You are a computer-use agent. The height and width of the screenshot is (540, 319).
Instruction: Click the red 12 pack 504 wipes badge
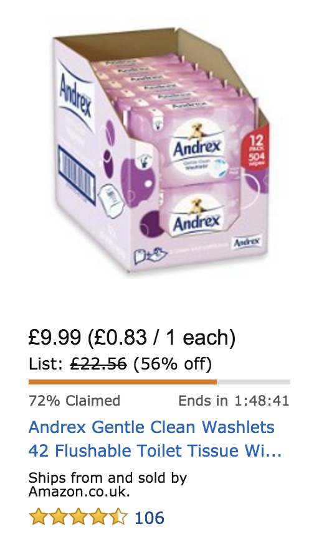pos(257,150)
